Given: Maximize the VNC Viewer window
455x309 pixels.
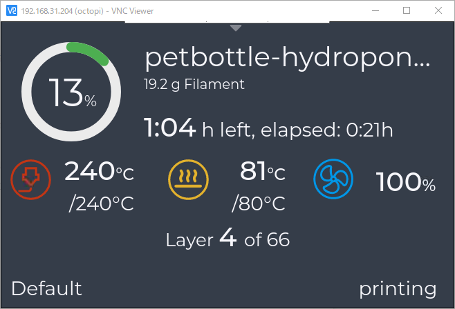Looking at the screenshot, I should coord(407,11).
